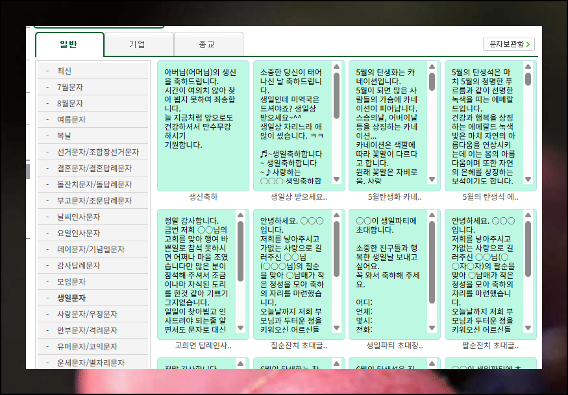The height and width of the screenshot is (395, 568).
Task: Click scroll-up arrow on 팔순잔치 초대글 card
Action: point(528,215)
